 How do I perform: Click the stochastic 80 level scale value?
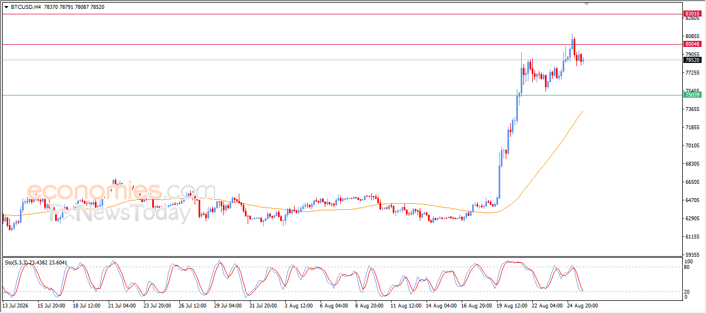687,267
